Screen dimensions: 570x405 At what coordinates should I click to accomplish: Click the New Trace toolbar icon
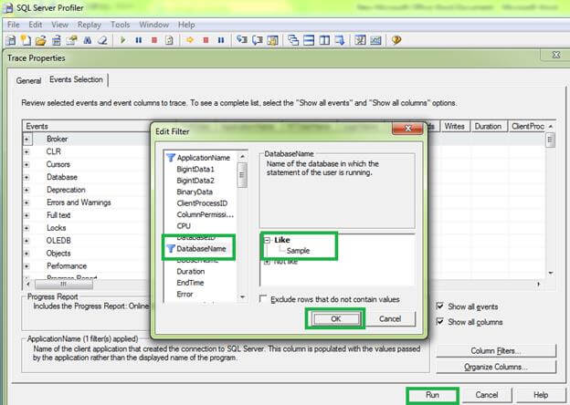pos(11,40)
